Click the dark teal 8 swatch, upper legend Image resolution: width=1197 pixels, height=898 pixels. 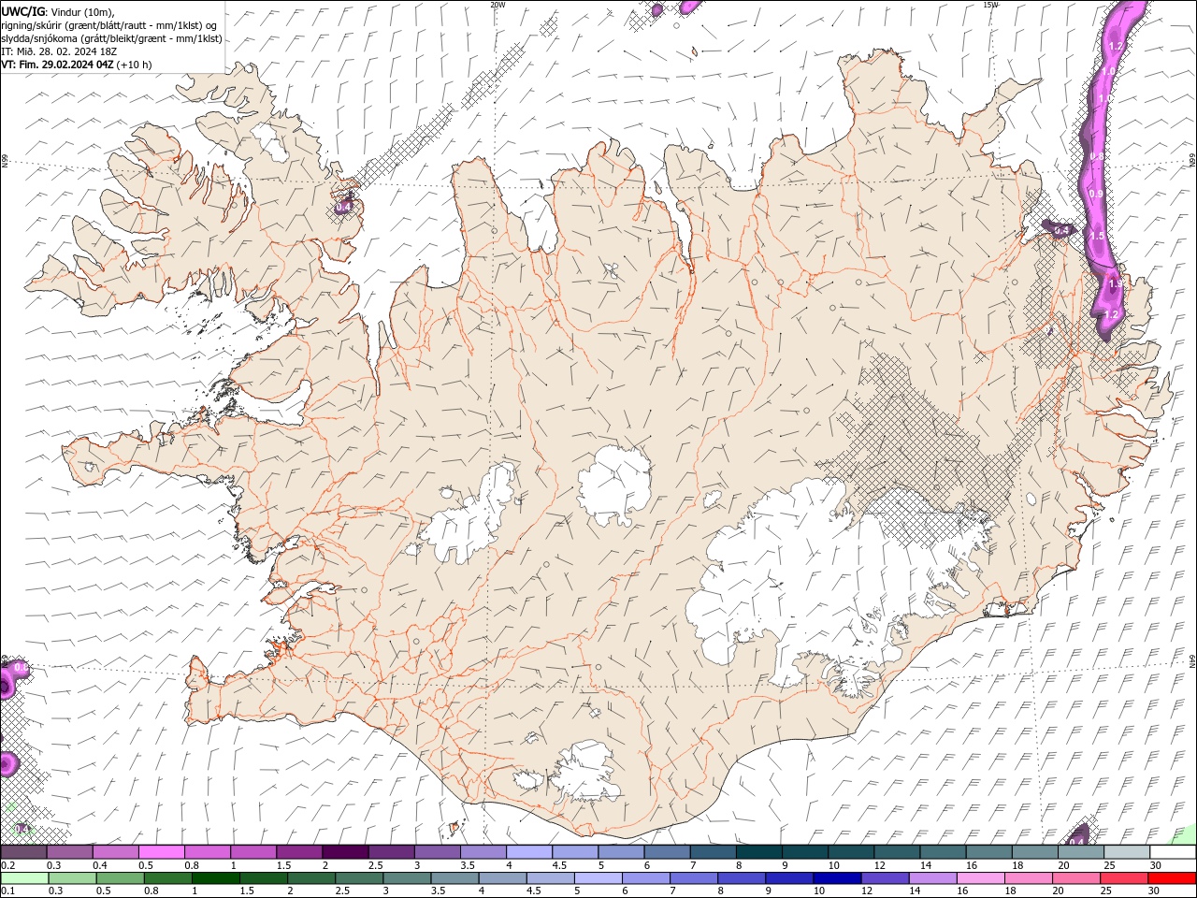tap(758, 852)
